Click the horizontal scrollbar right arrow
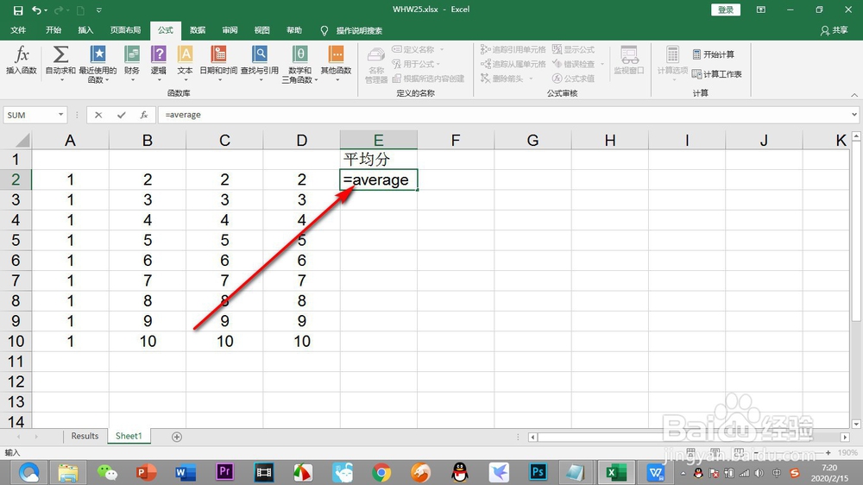The width and height of the screenshot is (863, 485). point(845,438)
